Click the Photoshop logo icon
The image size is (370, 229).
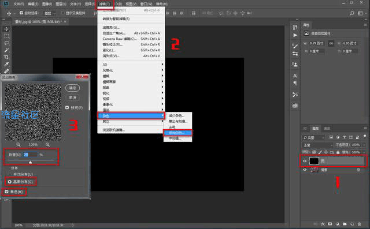(x=6, y=3)
